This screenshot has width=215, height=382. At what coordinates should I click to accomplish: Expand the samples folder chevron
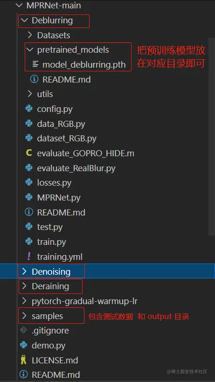click(x=24, y=316)
